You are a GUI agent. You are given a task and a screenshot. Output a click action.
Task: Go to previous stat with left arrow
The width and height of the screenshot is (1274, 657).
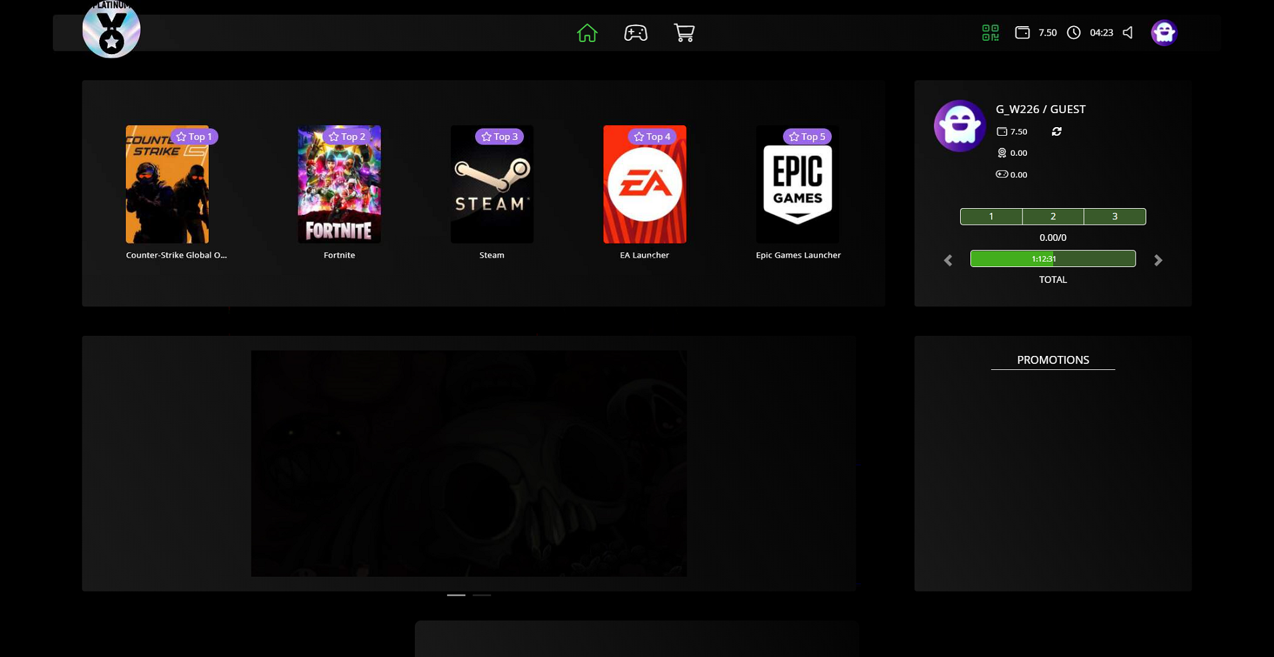pos(948,260)
